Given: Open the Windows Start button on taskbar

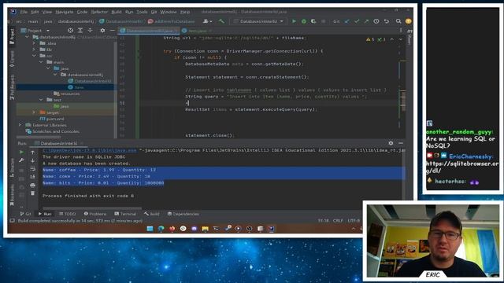Looking at the screenshot, I should click(x=150, y=229).
